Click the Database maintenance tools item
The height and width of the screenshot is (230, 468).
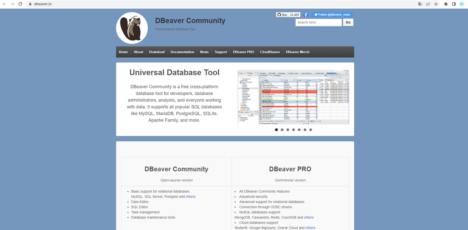point(153,218)
